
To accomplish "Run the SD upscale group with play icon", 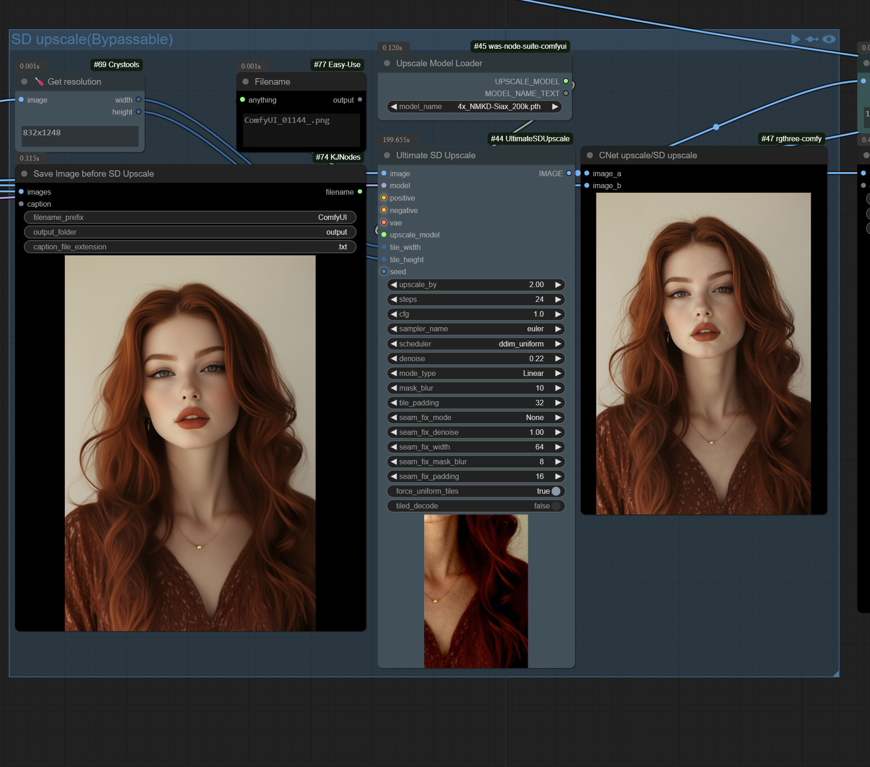I will point(795,39).
